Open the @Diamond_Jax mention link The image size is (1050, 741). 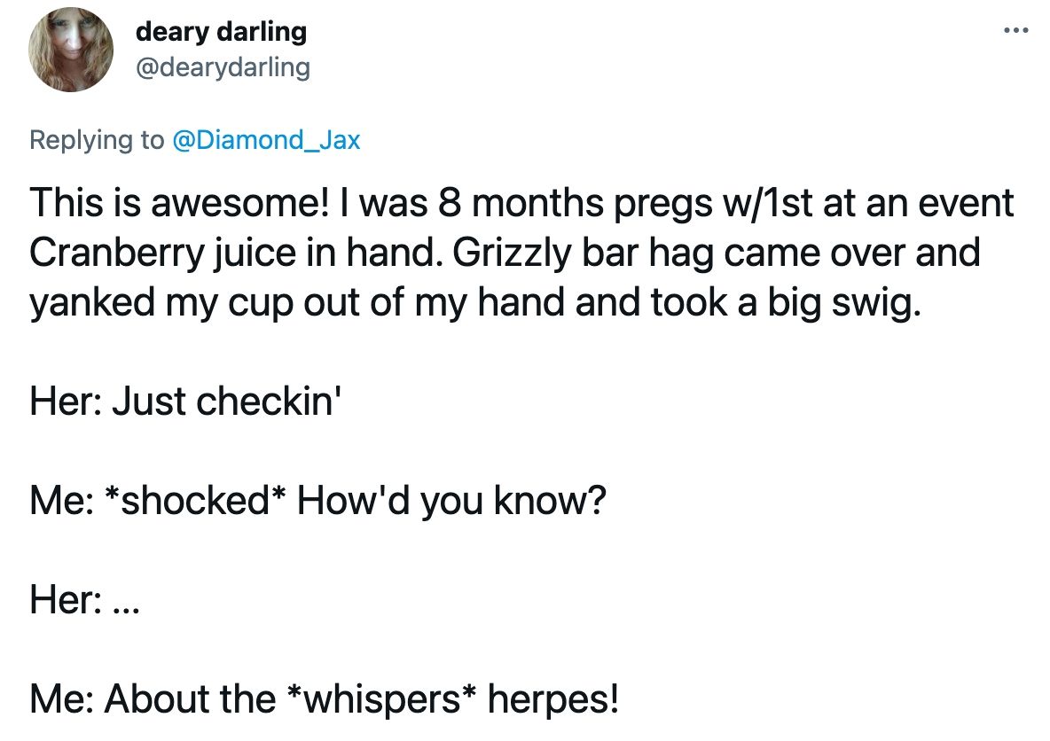(267, 140)
